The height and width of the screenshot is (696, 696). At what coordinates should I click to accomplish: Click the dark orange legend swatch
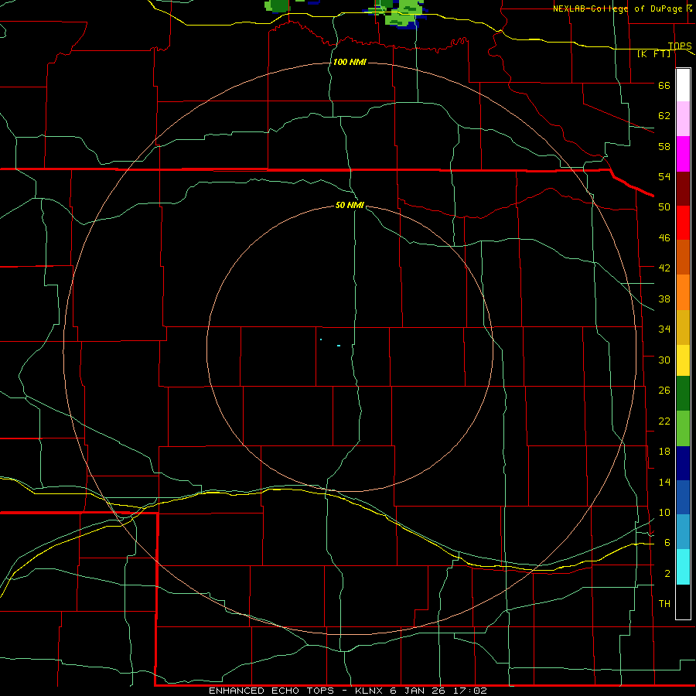[x=683, y=257]
